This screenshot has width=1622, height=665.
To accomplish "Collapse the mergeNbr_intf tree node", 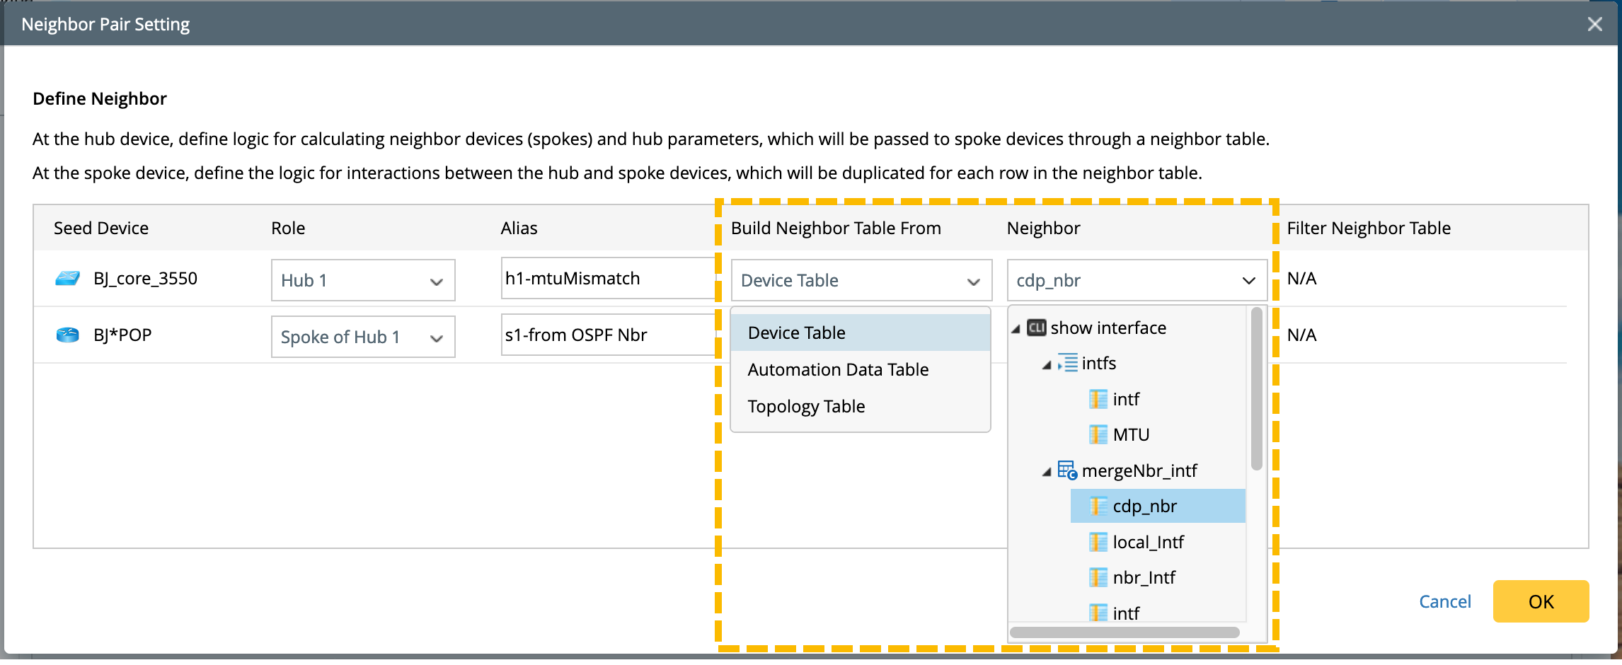I will (x=1047, y=472).
